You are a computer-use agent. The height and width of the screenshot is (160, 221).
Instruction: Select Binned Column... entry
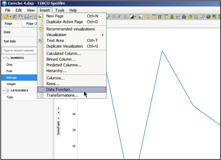pos(72,59)
